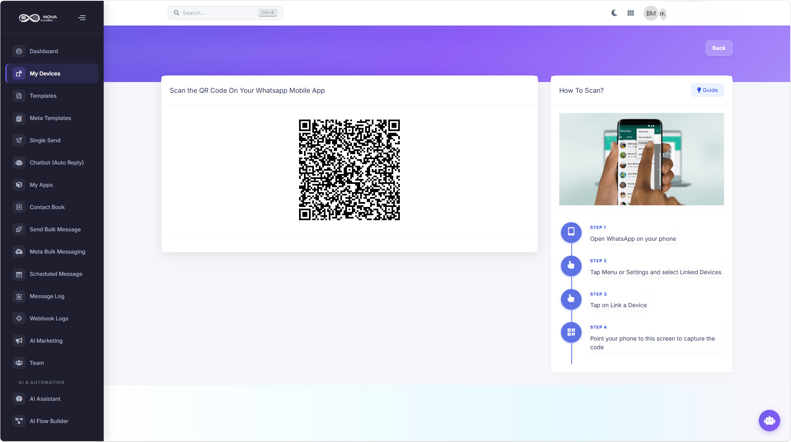Open the apps grid menu
Screen dimensions: 791x442
click(630, 13)
